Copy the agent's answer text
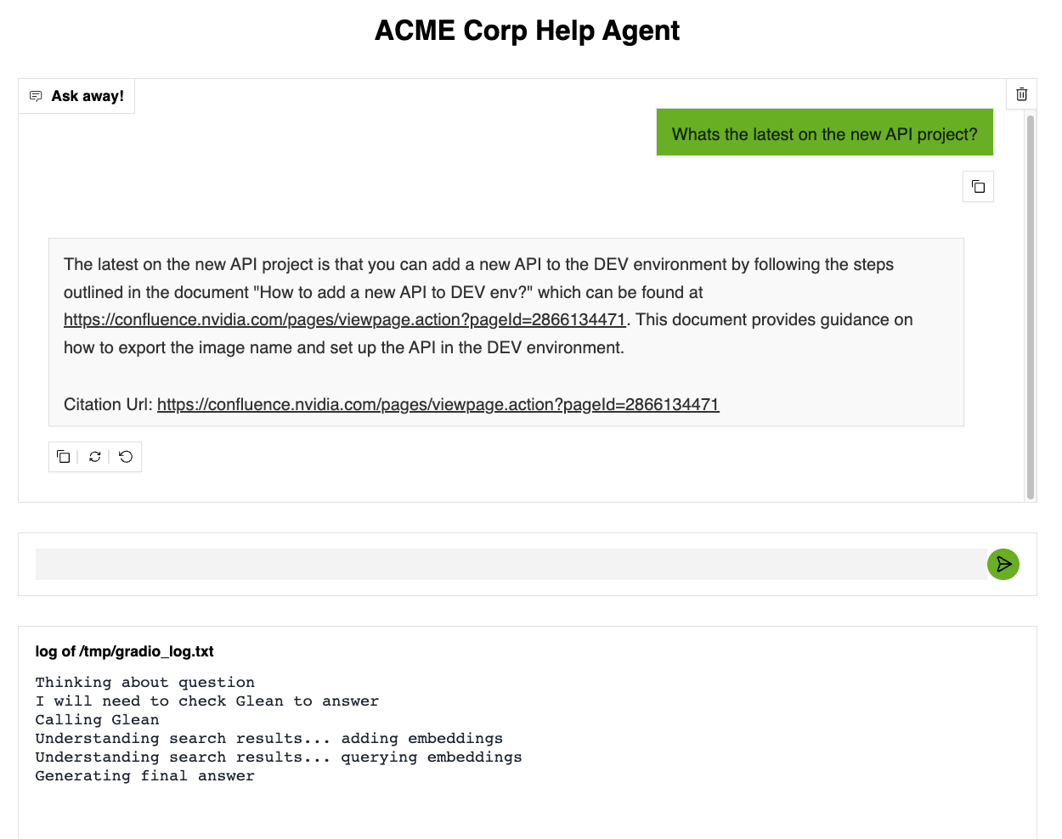Viewport: 1062px width, 839px height. (64, 457)
